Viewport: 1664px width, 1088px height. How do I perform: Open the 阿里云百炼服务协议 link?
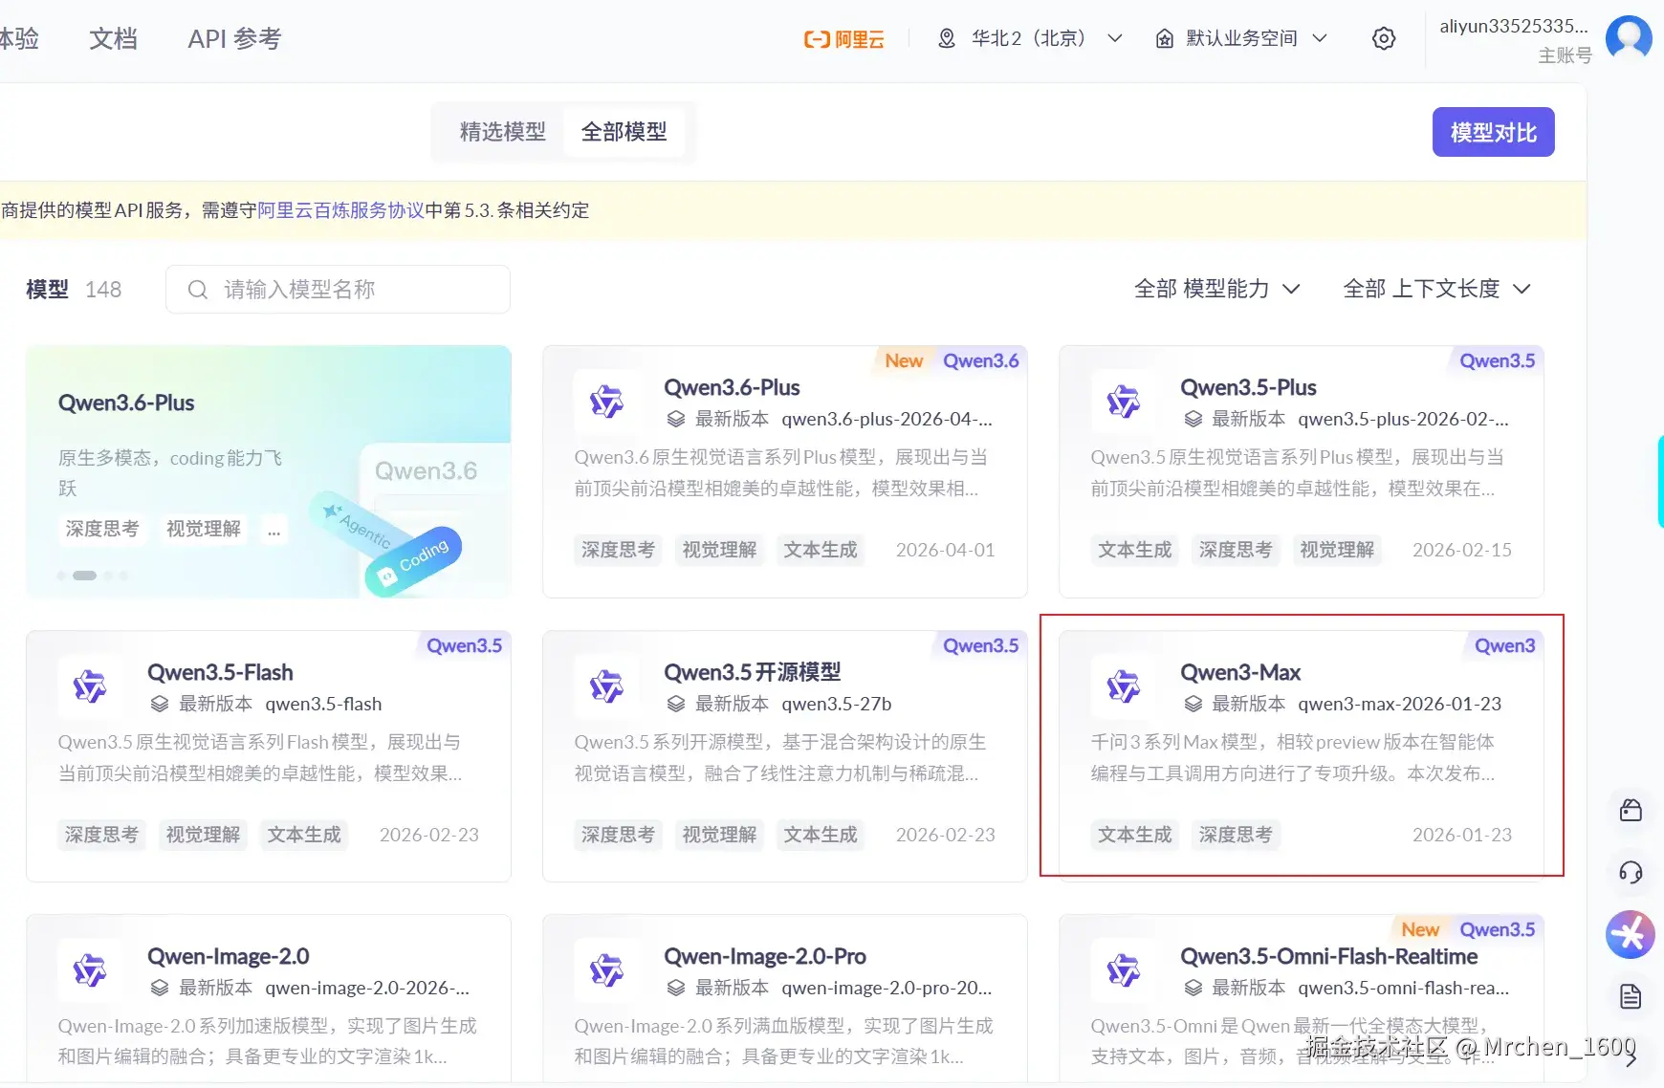[340, 210]
